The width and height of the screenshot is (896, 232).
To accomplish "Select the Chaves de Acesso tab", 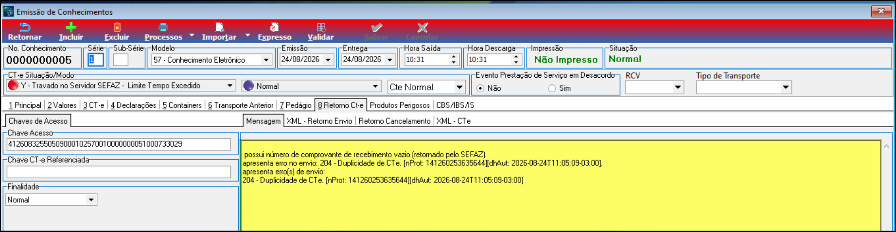I will click(x=38, y=121).
